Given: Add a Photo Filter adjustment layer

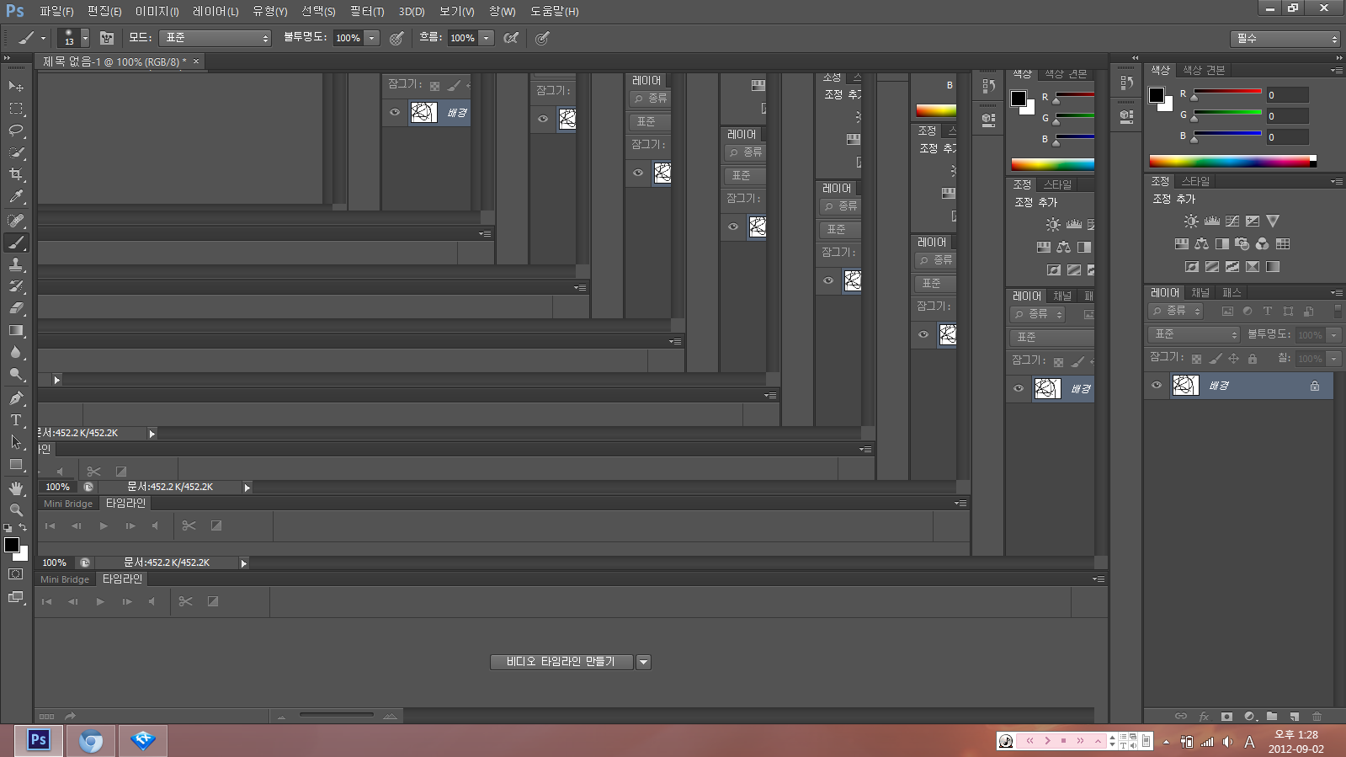Looking at the screenshot, I should [1242, 244].
